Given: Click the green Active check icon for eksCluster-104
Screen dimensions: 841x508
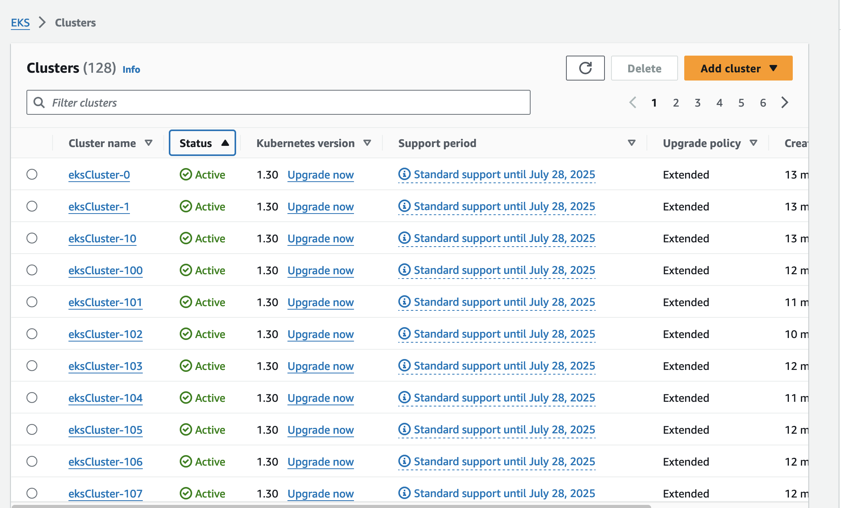Looking at the screenshot, I should coord(186,398).
